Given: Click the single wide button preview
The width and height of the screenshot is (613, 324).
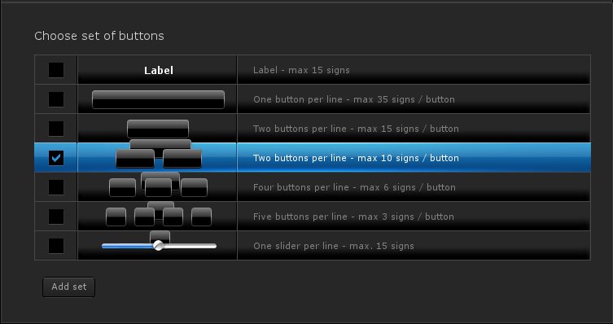Looking at the screenshot, I should 158,99.
